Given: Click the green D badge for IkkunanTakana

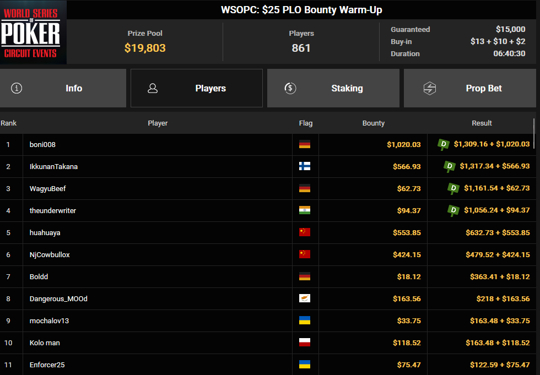Looking at the screenshot, I should 450,166.
